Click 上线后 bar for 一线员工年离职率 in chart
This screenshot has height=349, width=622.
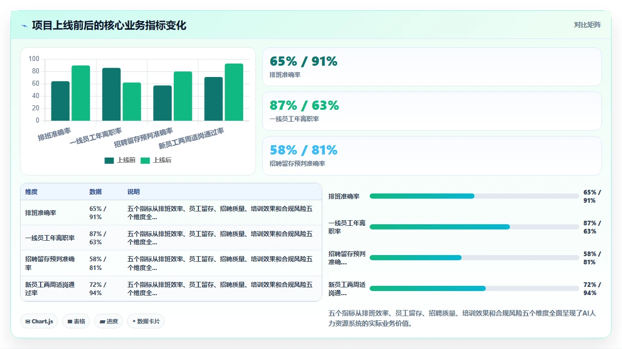tap(132, 102)
